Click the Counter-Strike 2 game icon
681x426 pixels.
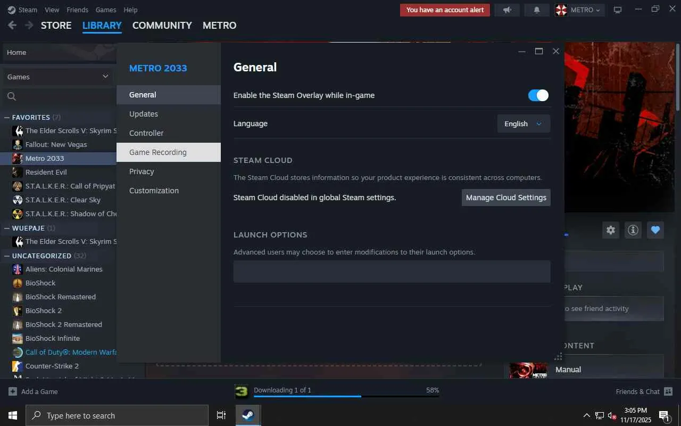18,366
